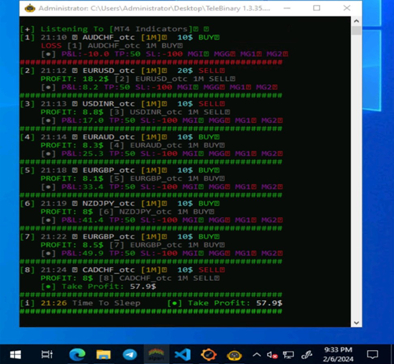Viewport: 394px width, 364px height.
Task: Open network settings from the tray icon
Action: (x=289, y=355)
